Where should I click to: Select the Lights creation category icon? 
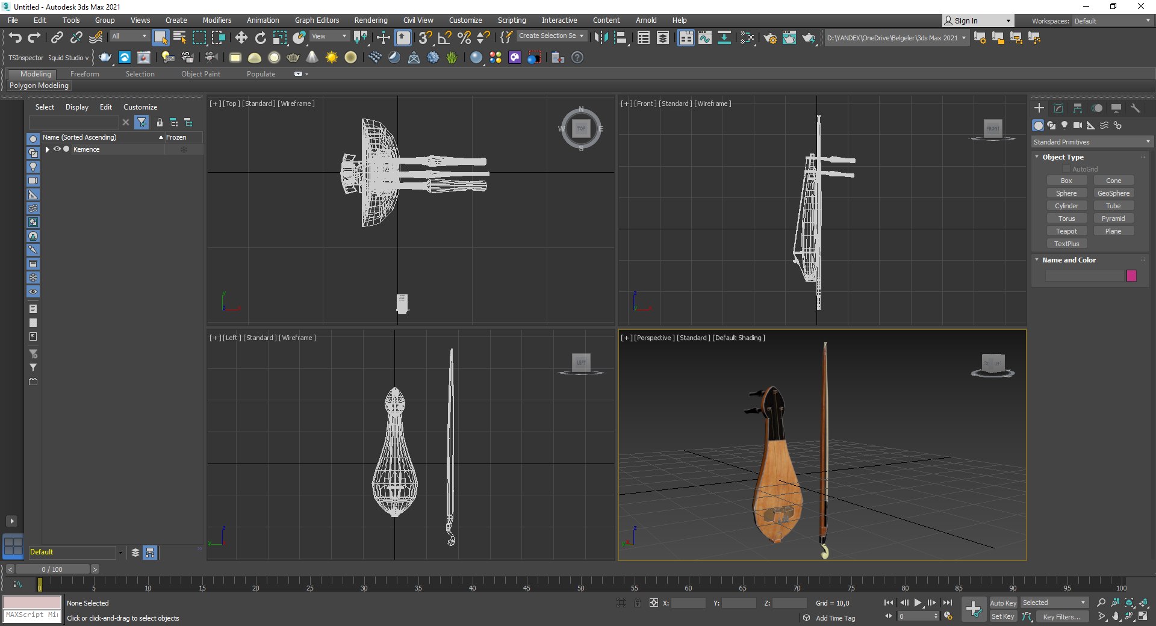[x=1064, y=125]
